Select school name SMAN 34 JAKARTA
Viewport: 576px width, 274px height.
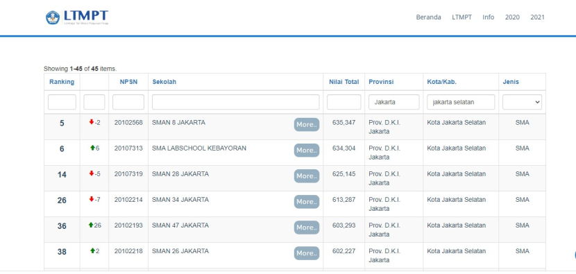[x=180, y=200]
